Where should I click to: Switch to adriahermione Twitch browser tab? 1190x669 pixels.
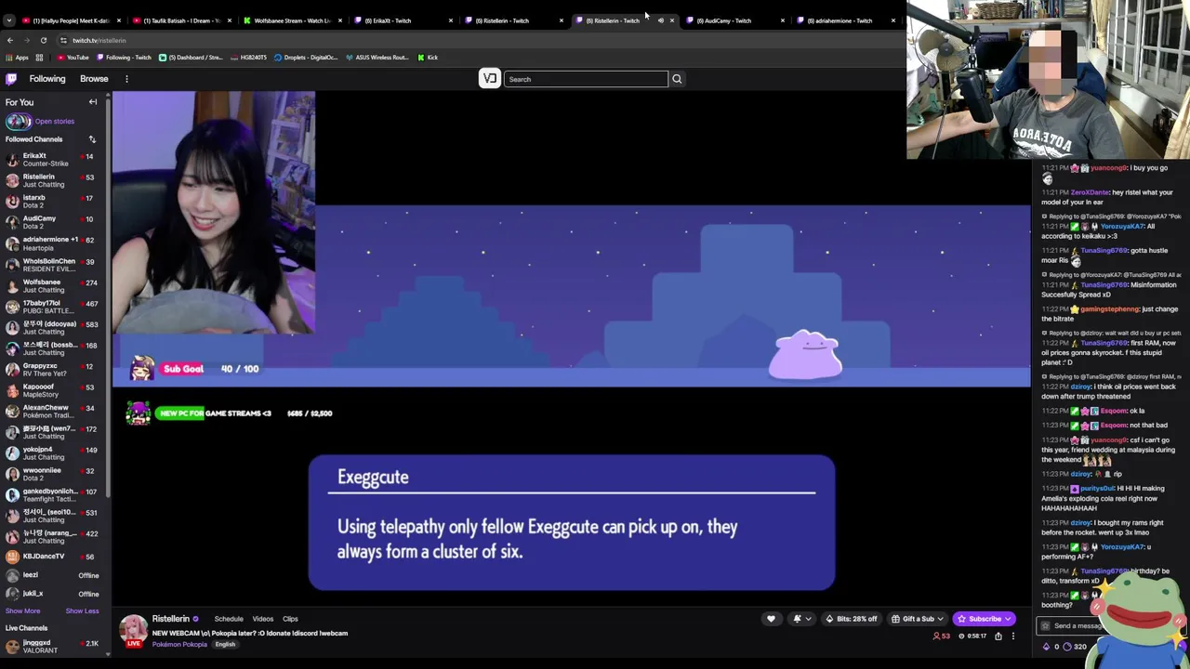tap(843, 20)
